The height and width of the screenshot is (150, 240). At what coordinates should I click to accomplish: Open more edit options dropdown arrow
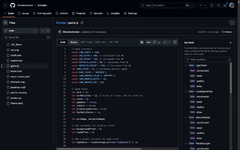[169, 42]
